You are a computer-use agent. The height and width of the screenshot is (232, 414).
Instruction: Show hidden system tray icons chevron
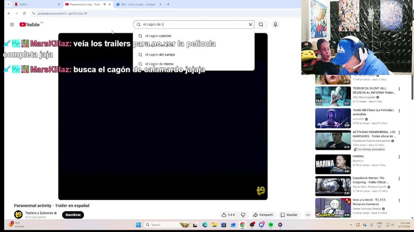click(x=351, y=225)
